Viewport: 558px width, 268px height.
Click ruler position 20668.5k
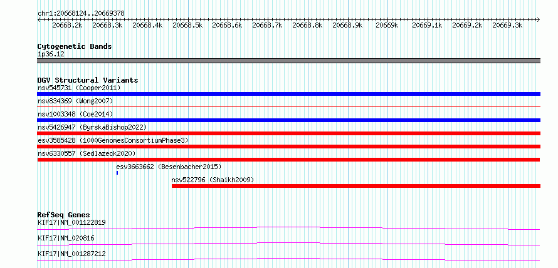[187, 25]
